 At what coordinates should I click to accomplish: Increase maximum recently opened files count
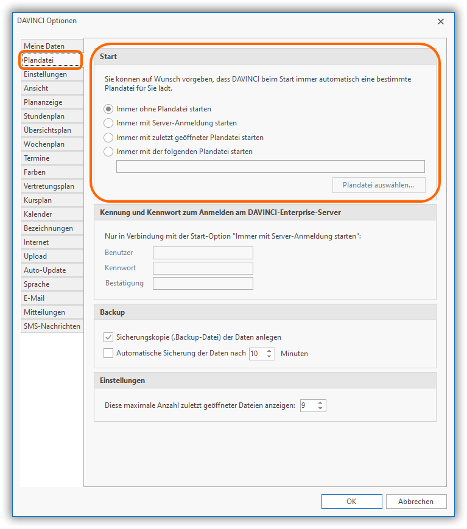point(321,402)
